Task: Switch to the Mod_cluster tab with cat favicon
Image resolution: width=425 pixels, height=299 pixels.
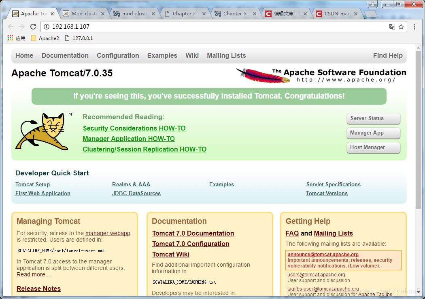Action: (83, 13)
